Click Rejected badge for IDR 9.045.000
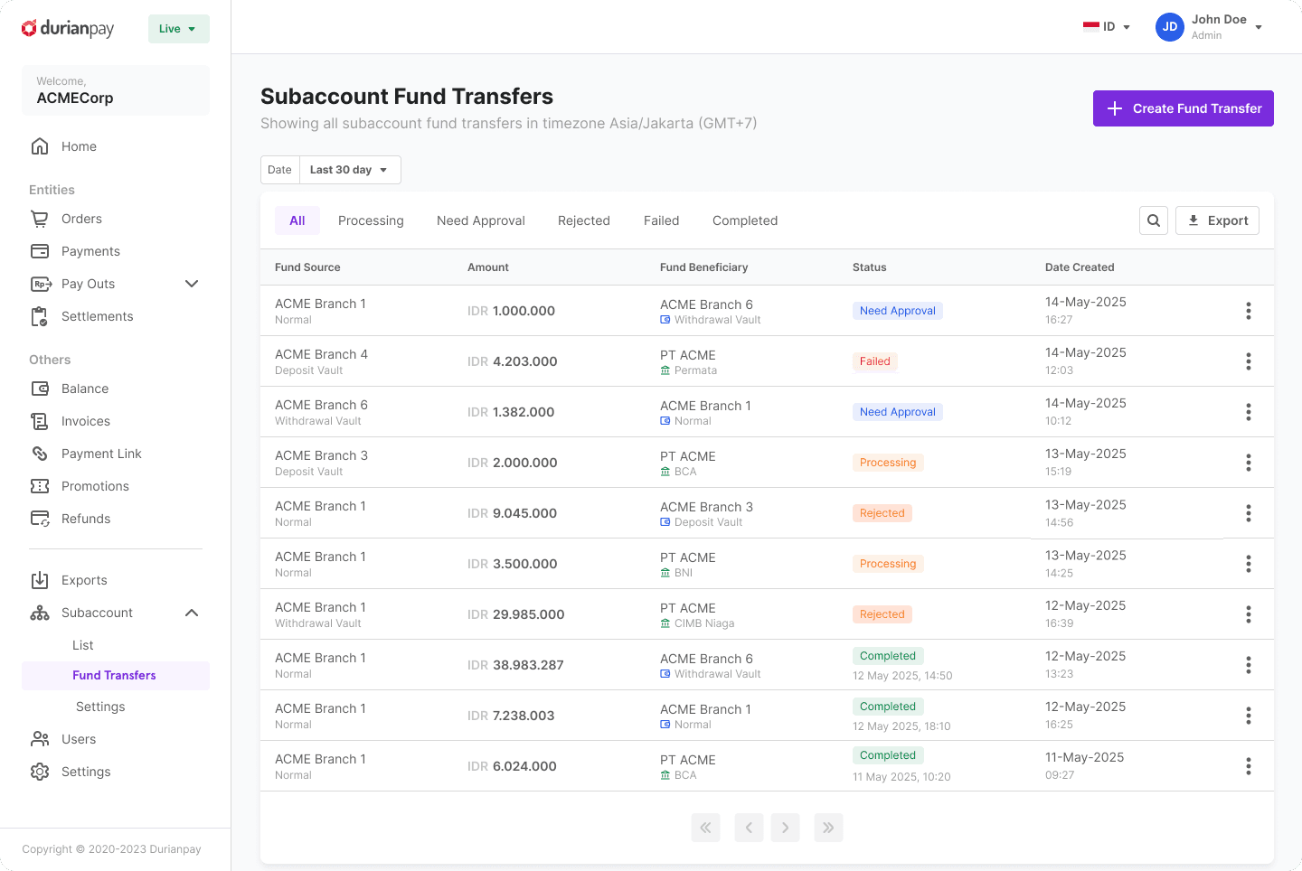 [882, 513]
